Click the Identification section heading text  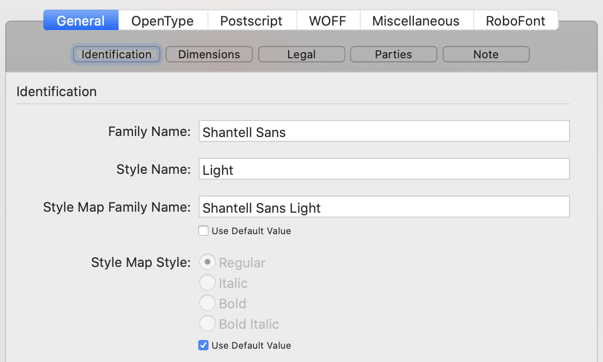[57, 92]
